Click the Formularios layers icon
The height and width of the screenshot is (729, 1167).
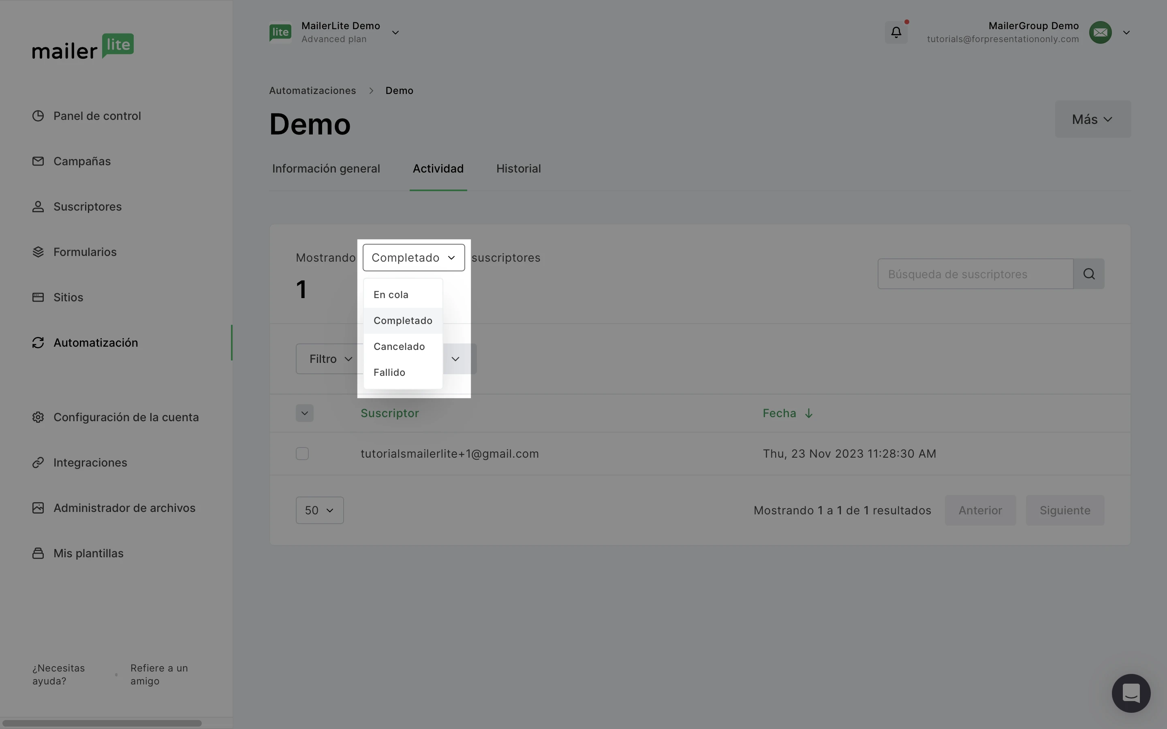[x=38, y=252]
